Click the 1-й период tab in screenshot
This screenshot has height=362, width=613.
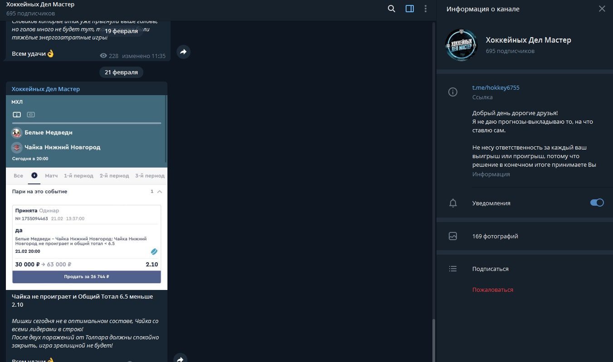click(78, 175)
